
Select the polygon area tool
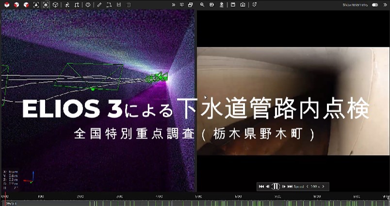coord(109,5)
